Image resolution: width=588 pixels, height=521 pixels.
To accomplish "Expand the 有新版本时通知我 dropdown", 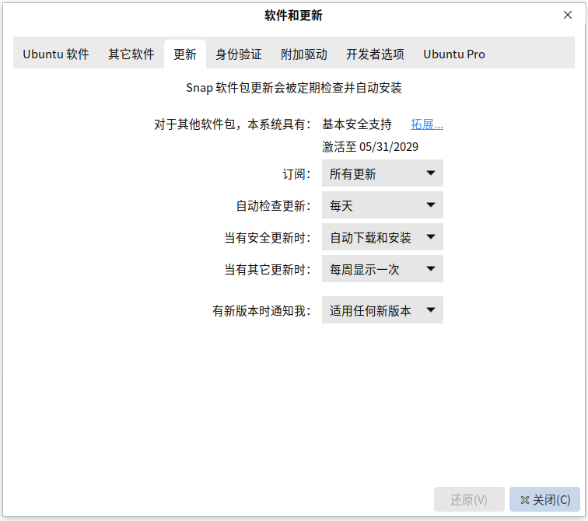I will point(383,310).
